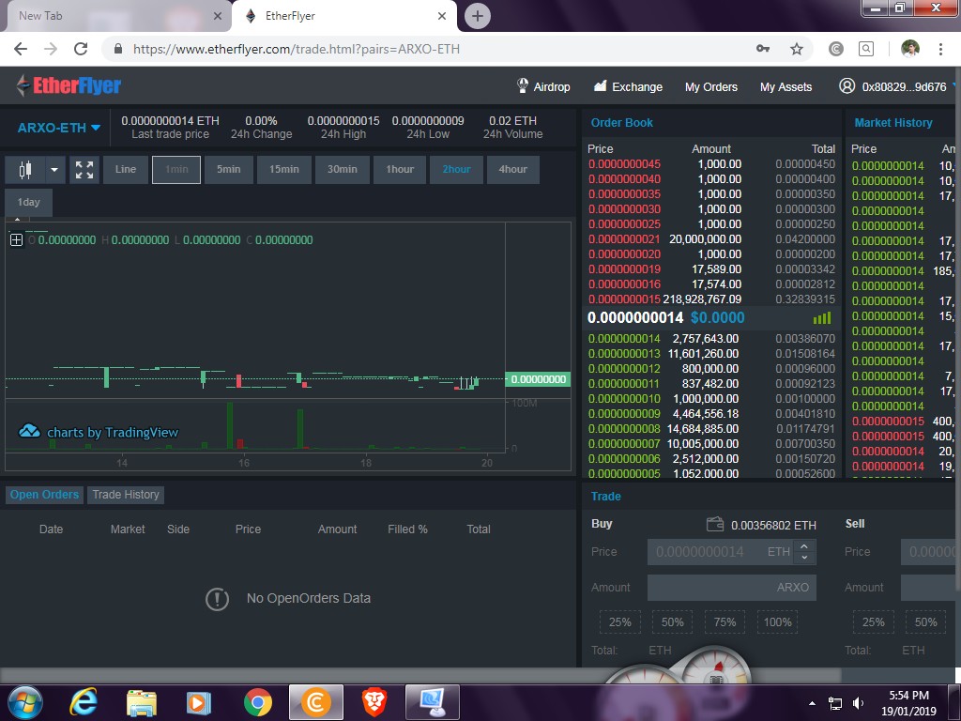The height and width of the screenshot is (721, 961).
Task: Click the user account avatar icon
Action: [847, 85]
